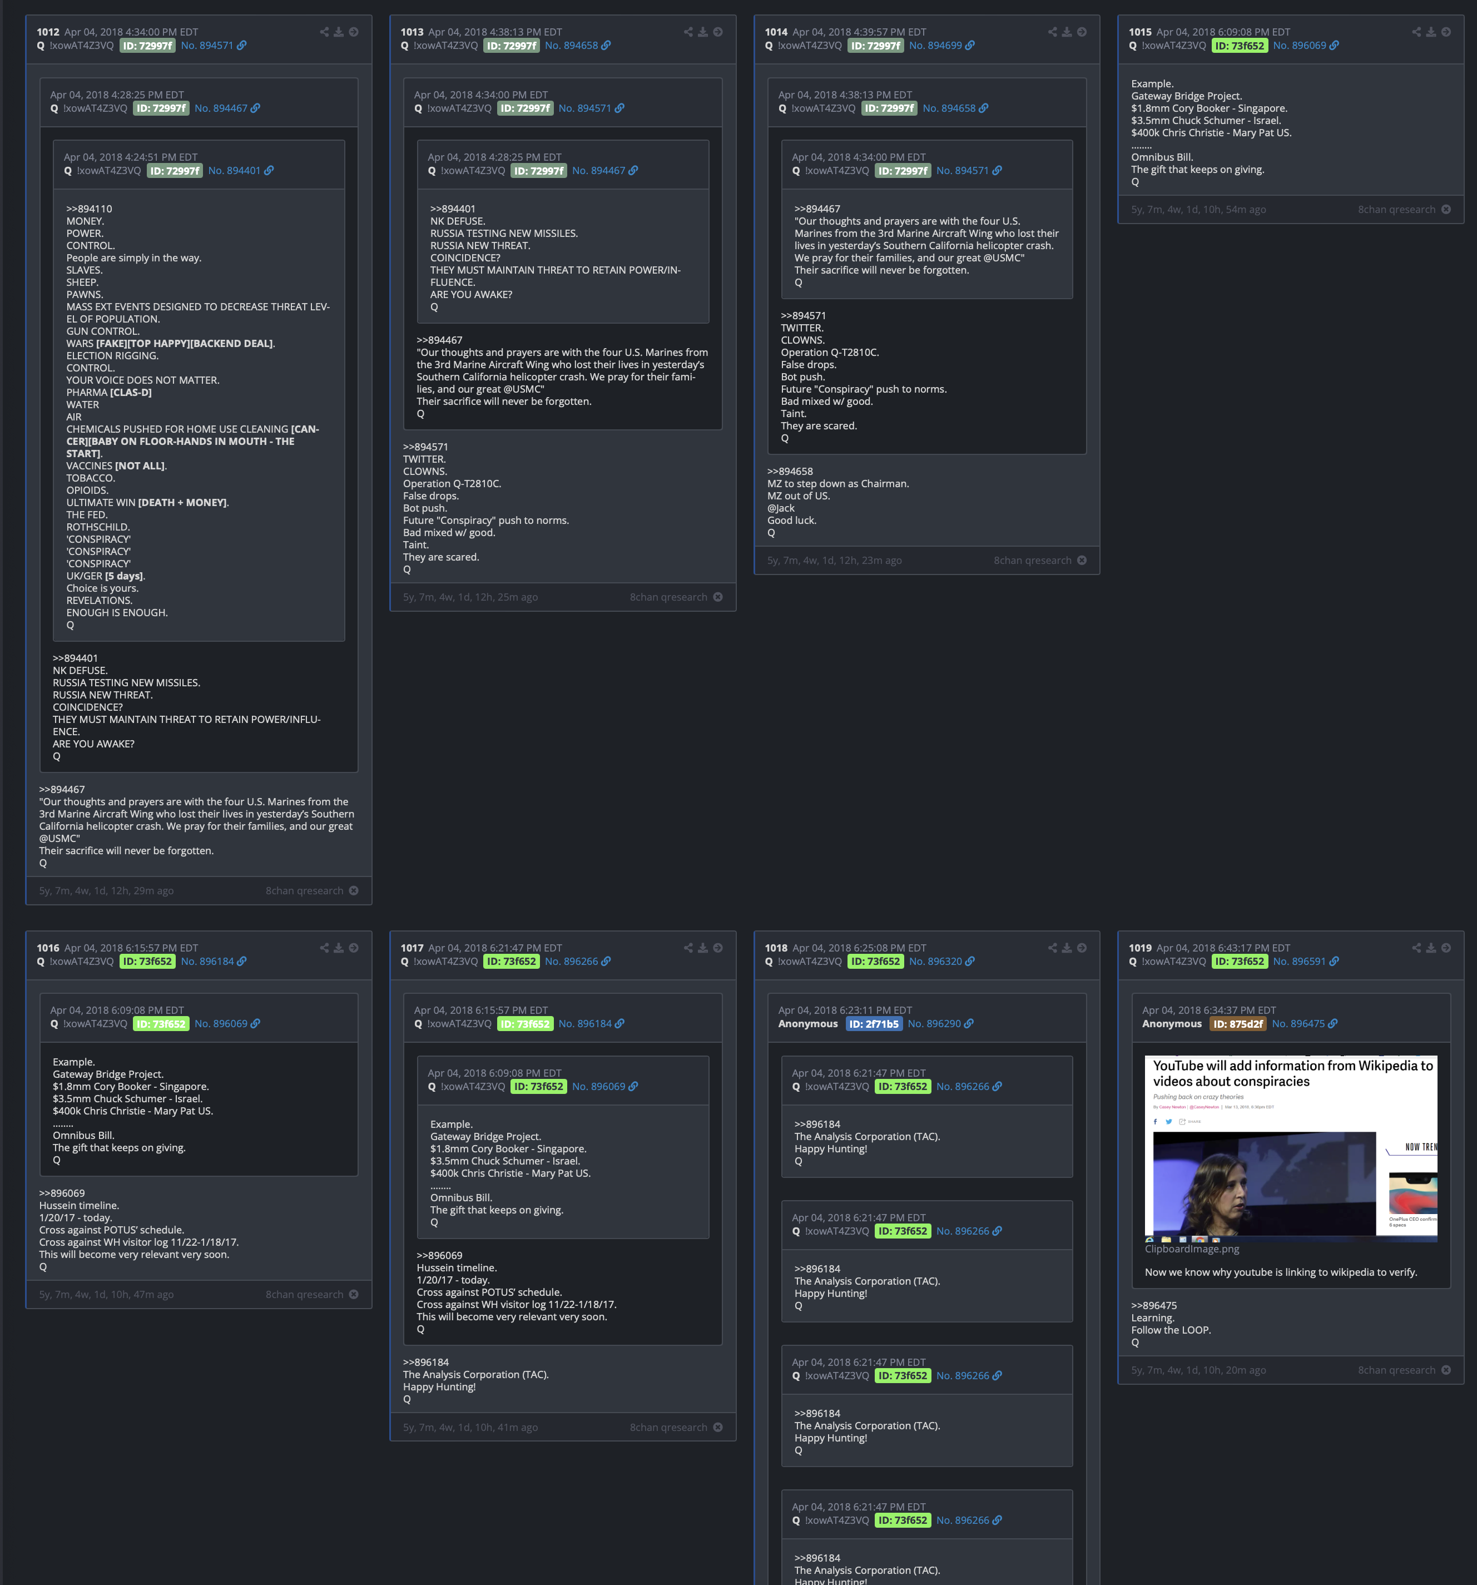This screenshot has height=1585, width=1477.
Task: Open post 1019 using arrow circle icon
Action: click(x=1446, y=948)
